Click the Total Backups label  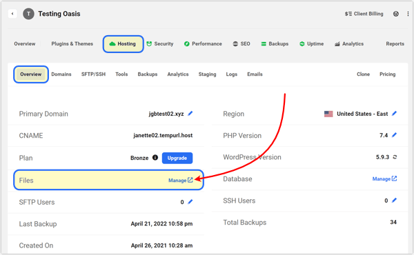click(244, 223)
